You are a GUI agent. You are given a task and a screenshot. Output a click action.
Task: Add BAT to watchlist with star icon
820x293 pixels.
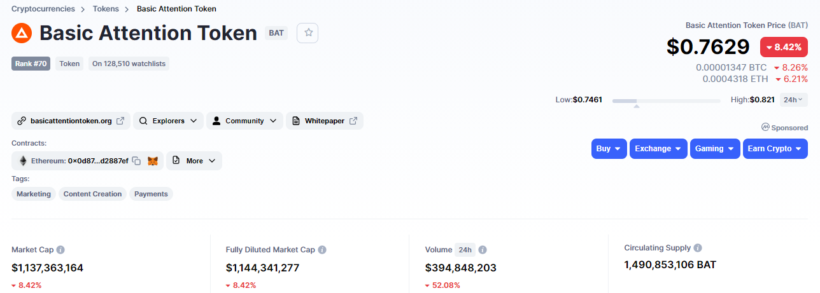(x=309, y=32)
